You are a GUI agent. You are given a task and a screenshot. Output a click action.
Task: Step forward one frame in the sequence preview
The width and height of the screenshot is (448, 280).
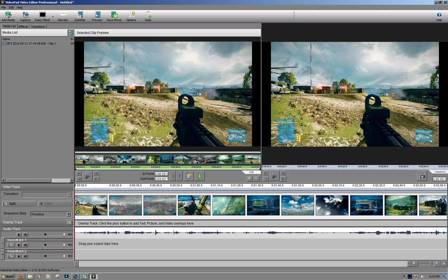283,173
